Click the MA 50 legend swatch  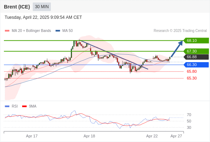[58, 31]
